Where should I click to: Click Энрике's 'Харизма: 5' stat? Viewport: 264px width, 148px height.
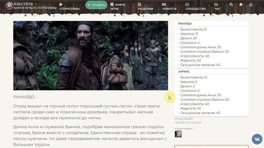point(189,82)
